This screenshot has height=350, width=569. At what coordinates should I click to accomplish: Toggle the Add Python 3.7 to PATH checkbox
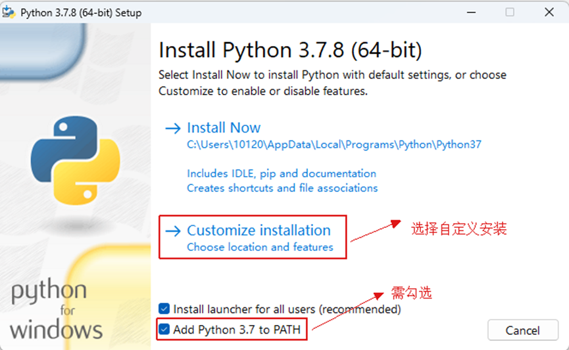(x=164, y=330)
